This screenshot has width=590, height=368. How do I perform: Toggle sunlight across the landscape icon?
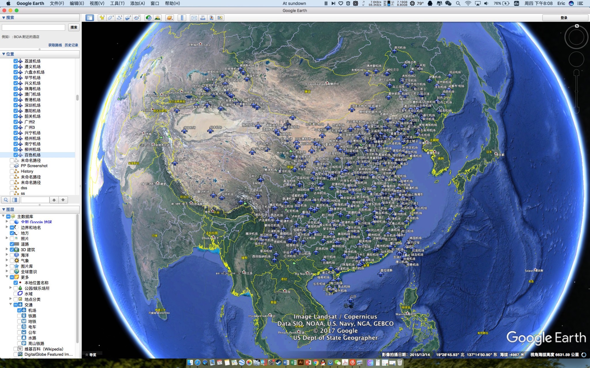pyautogui.click(x=157, y=18)
